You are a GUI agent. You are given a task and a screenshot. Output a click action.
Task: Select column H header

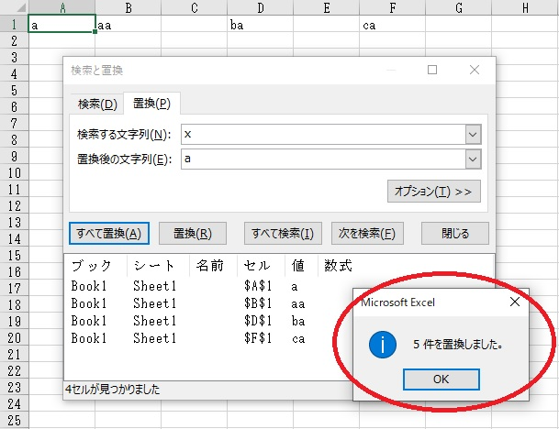pos(525,7)
